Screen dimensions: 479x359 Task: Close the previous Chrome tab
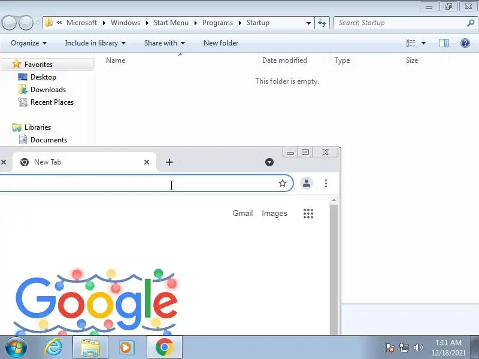click(4, 162)
